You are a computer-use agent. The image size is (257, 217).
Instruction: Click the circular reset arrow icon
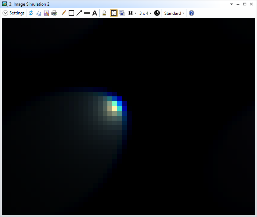click(x=157, y=13)
